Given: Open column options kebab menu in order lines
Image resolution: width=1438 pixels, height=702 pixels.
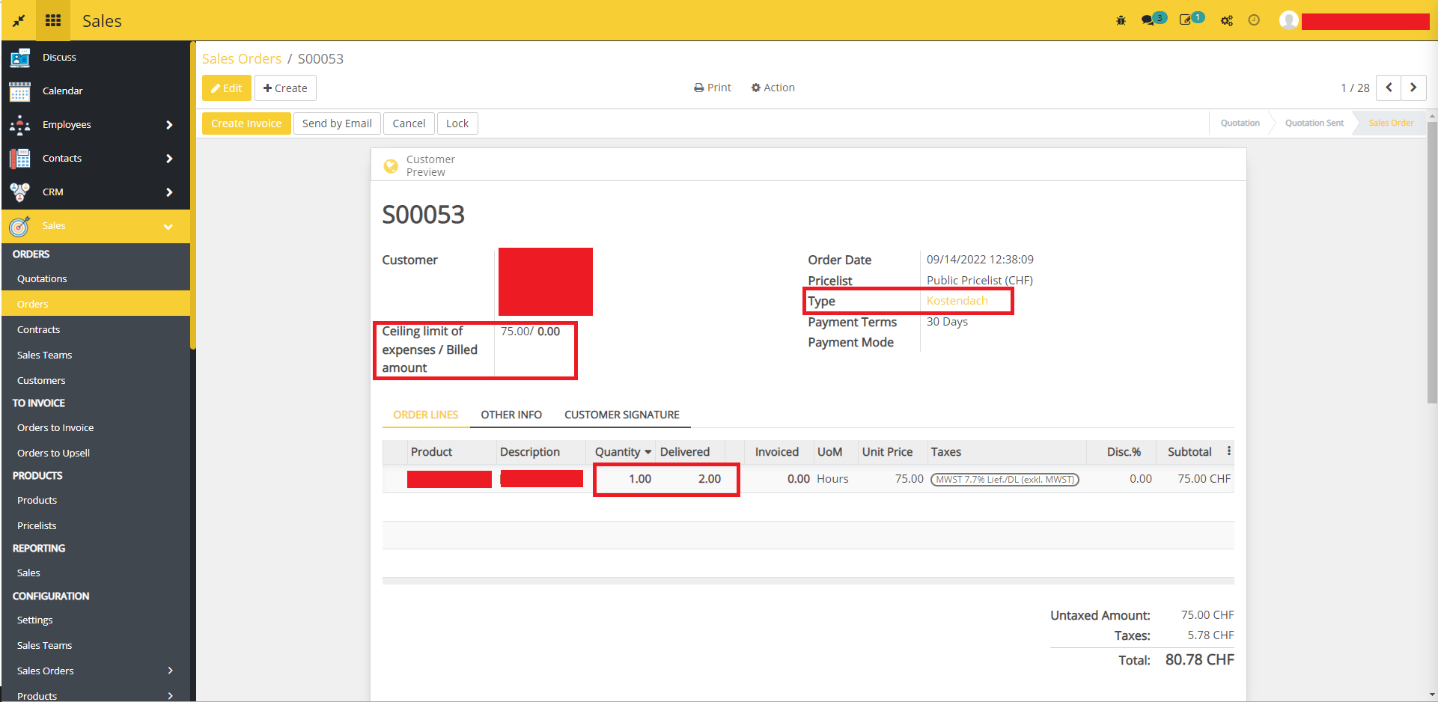Looking at the screenshot, I should (1229, 451).
